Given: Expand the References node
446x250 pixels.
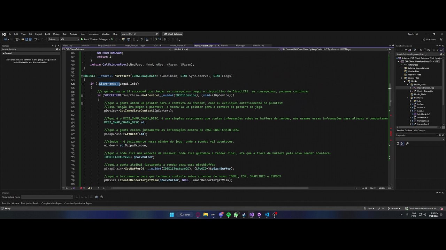Looking at the screenshot, I should [401, 65].
